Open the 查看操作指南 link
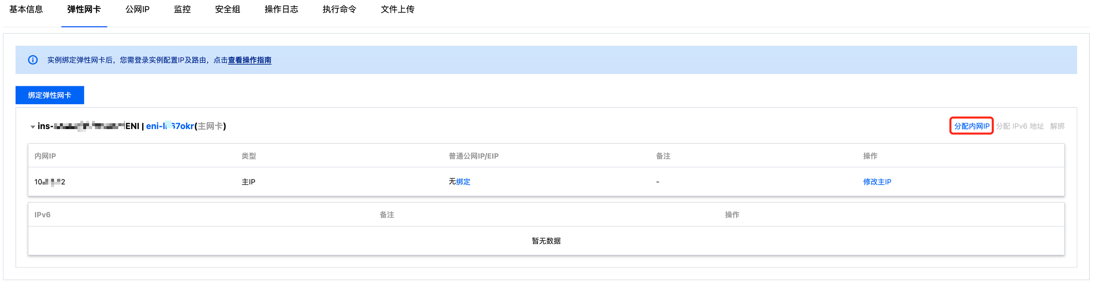The height and width of the screenshot is (284, 1093). (x=250, y=60)
